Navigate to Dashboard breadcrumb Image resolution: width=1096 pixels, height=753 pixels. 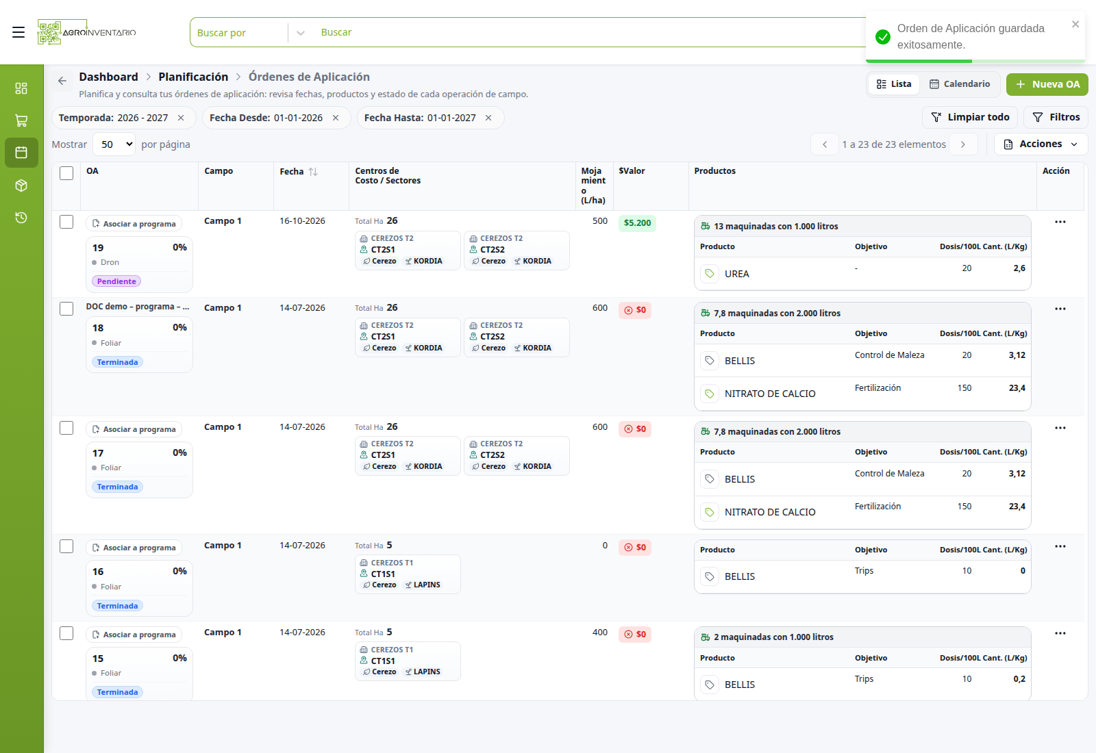[108, 77]
